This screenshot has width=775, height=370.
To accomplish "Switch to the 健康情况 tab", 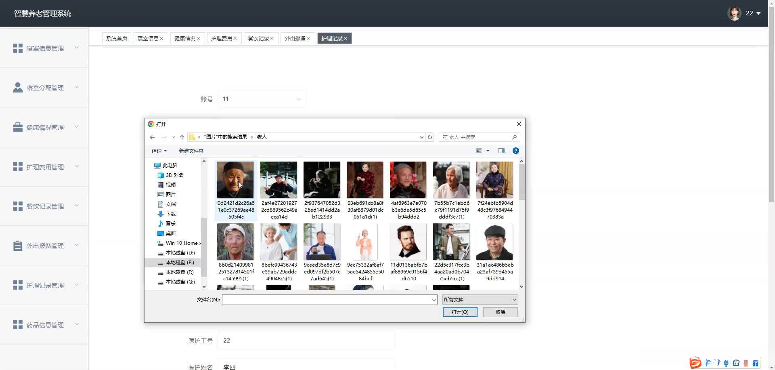I will coord(185,38).
